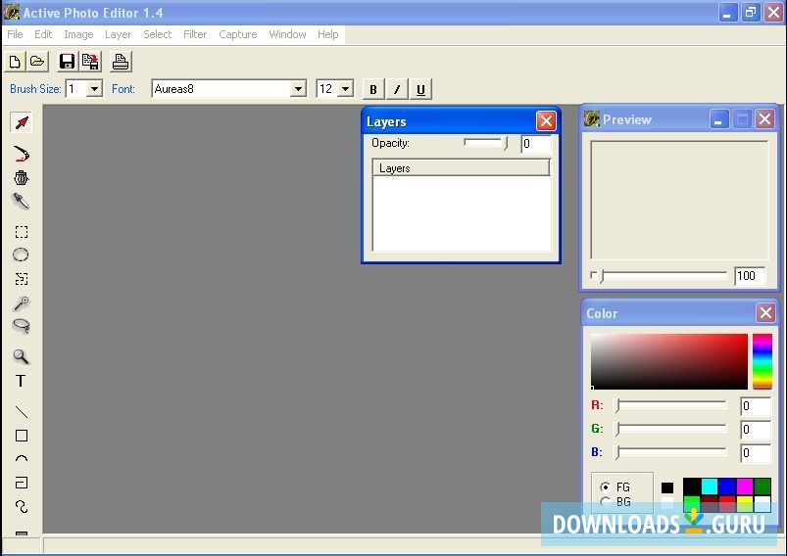Image resolution: width=787 pixels, height=556 pixels.
Task: Open the Layer menu
Action: click(x=118, y=34)
